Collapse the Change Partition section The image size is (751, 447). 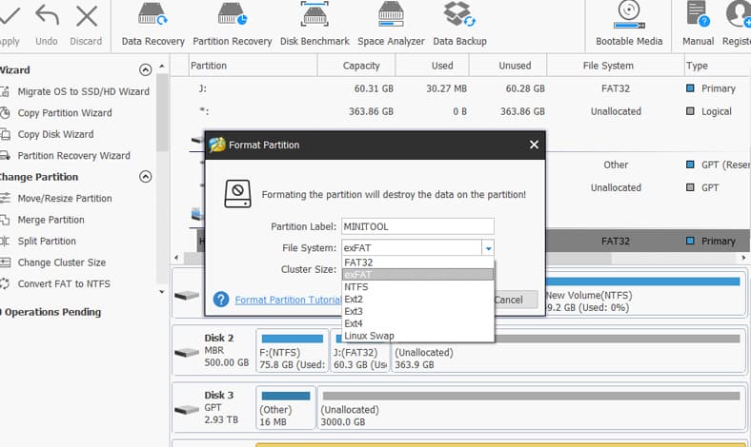(x=145, y=177)
